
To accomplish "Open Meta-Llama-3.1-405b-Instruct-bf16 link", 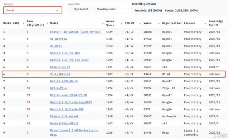I will 74,133.
